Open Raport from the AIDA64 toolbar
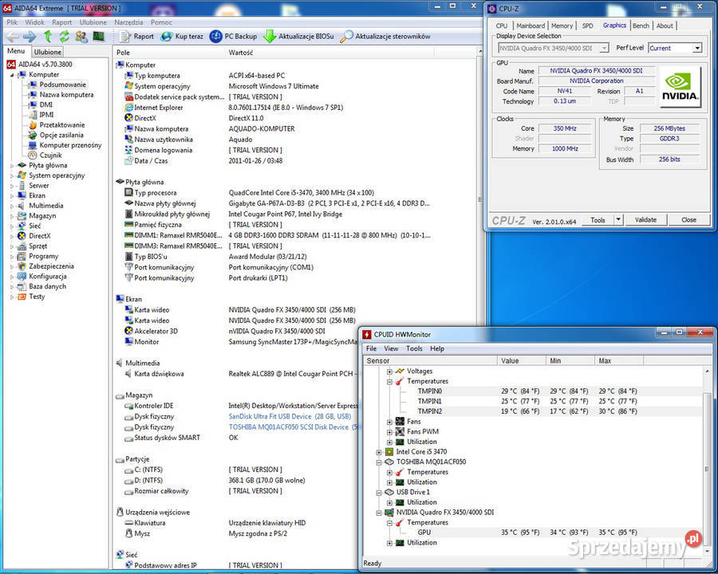Image resolution: width=718 pixels, height=574 pixels. pos(136,36)
